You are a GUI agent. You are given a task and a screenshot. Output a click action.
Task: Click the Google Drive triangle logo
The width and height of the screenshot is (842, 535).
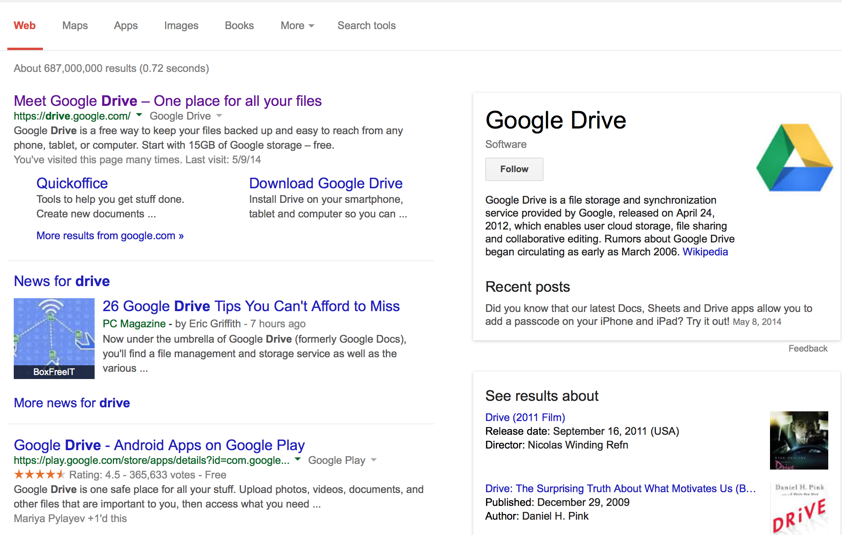794,158
